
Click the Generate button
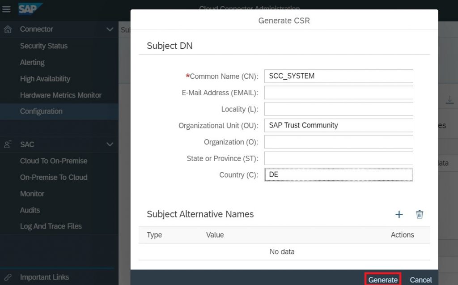click(383, 280)
